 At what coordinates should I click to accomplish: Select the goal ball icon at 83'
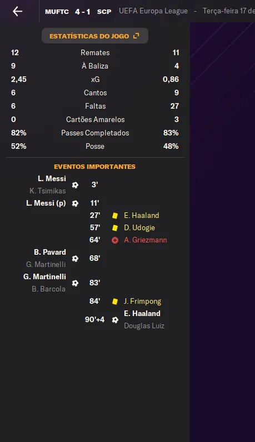point(75,283)
